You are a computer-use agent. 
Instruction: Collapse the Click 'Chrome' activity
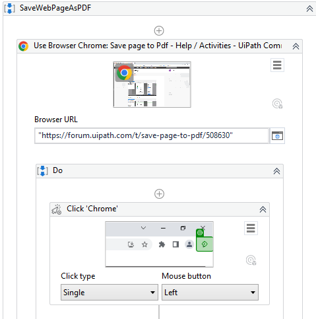coord(263,209)
